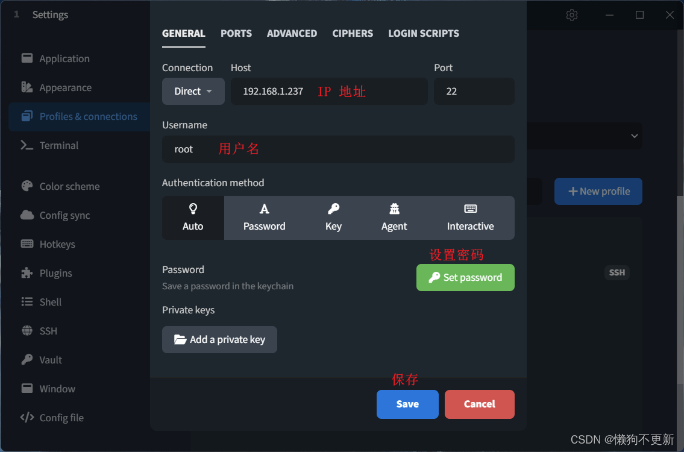The height and width of the screenshot is (452, 684).
Task: Click Add a private key button
Action: pyautogui.click(x=219, y=339)
